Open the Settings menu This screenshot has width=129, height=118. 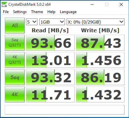pos(20,12)
